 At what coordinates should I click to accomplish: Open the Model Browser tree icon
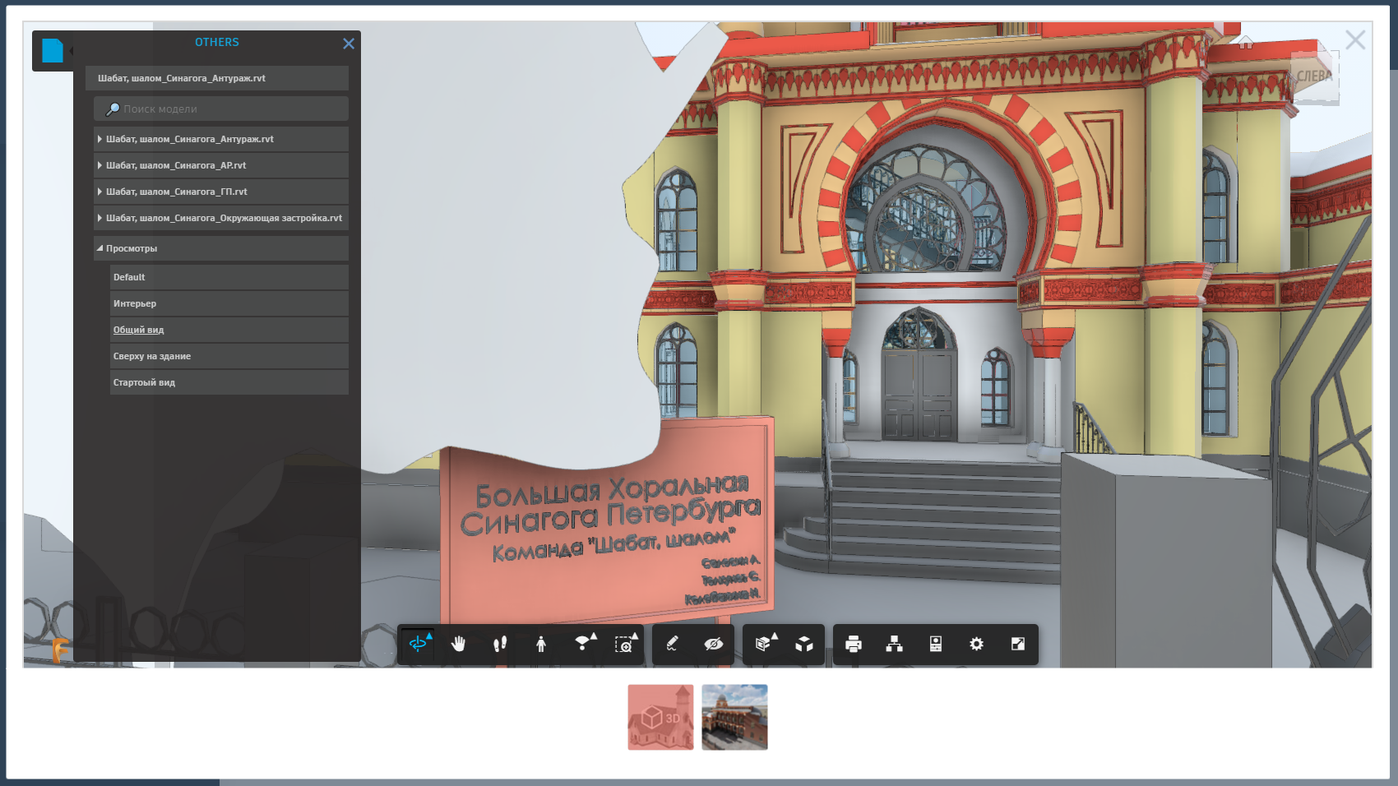[895, 644]
